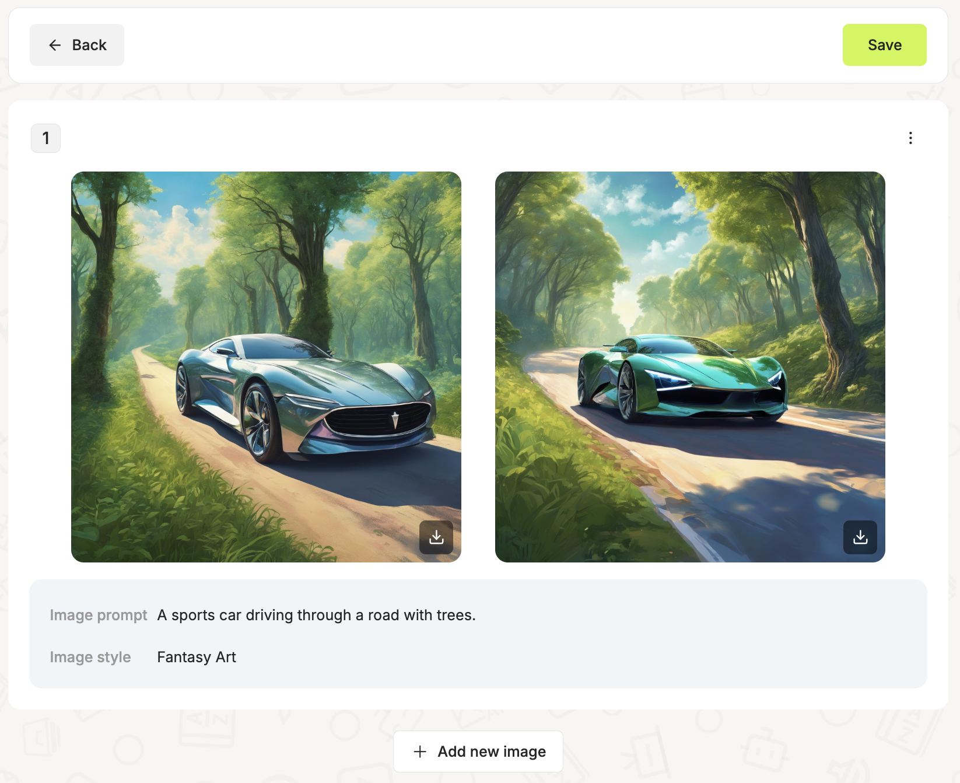Click the Save button
960x783 pixels.
pos(885,45)
